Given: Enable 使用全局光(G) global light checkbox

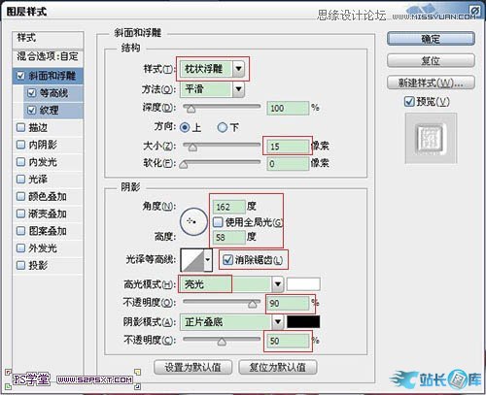Looking at the screenshot, I should 218,222.
